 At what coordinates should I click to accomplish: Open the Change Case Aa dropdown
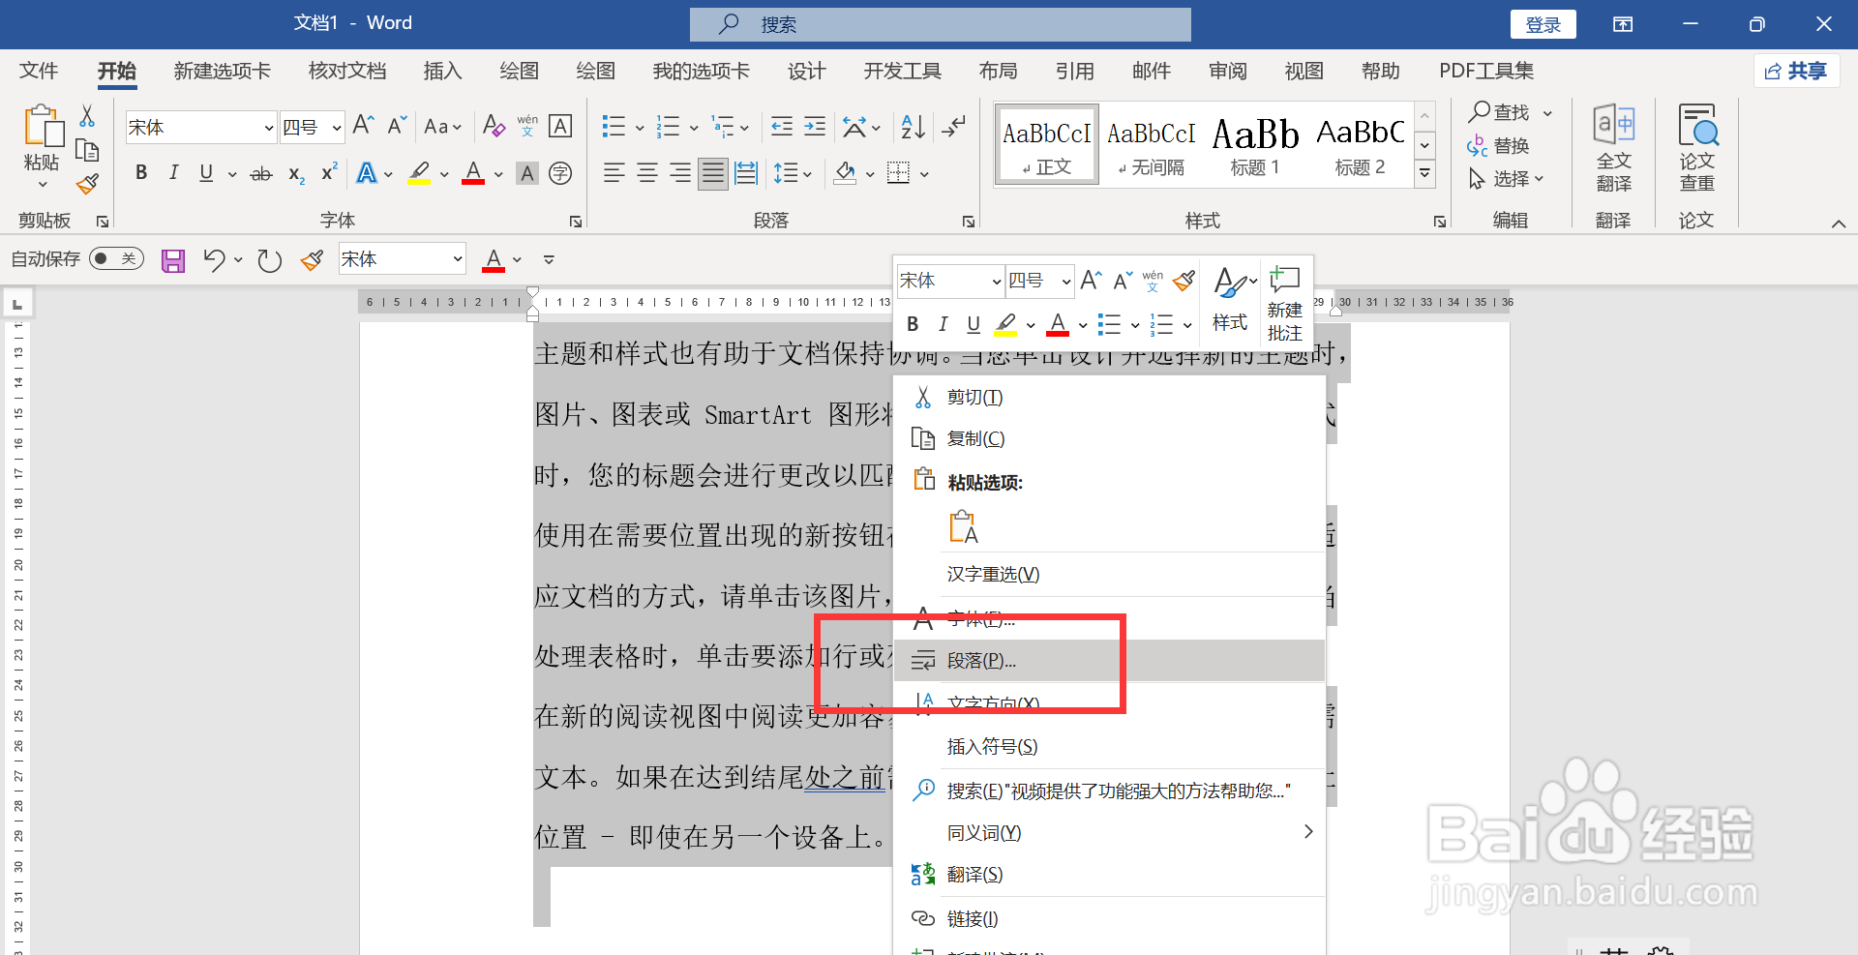(442, 127)
